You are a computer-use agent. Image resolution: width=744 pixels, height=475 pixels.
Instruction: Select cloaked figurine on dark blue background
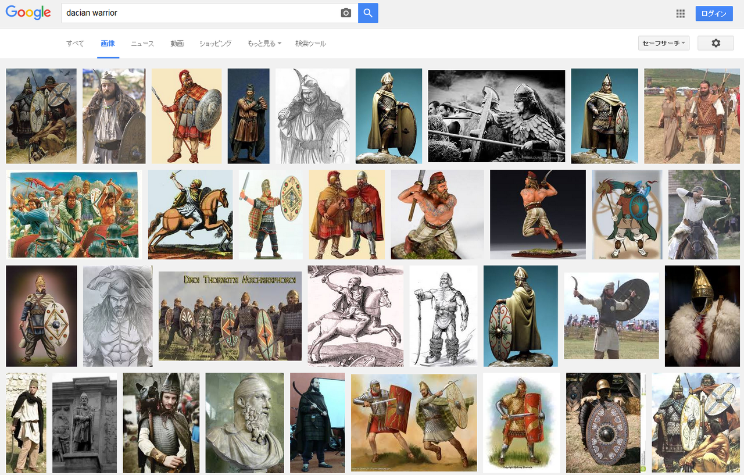(x=249, y=116)
